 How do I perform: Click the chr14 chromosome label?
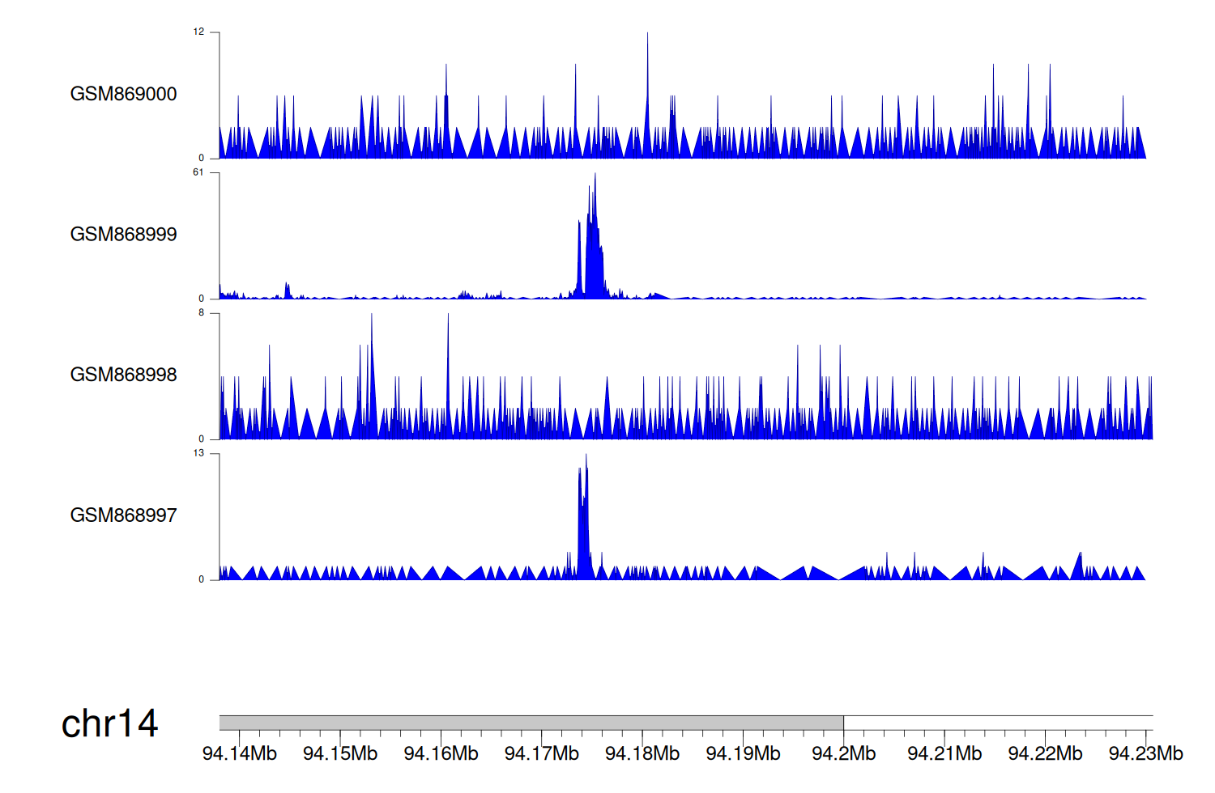(x=109, y=723)
